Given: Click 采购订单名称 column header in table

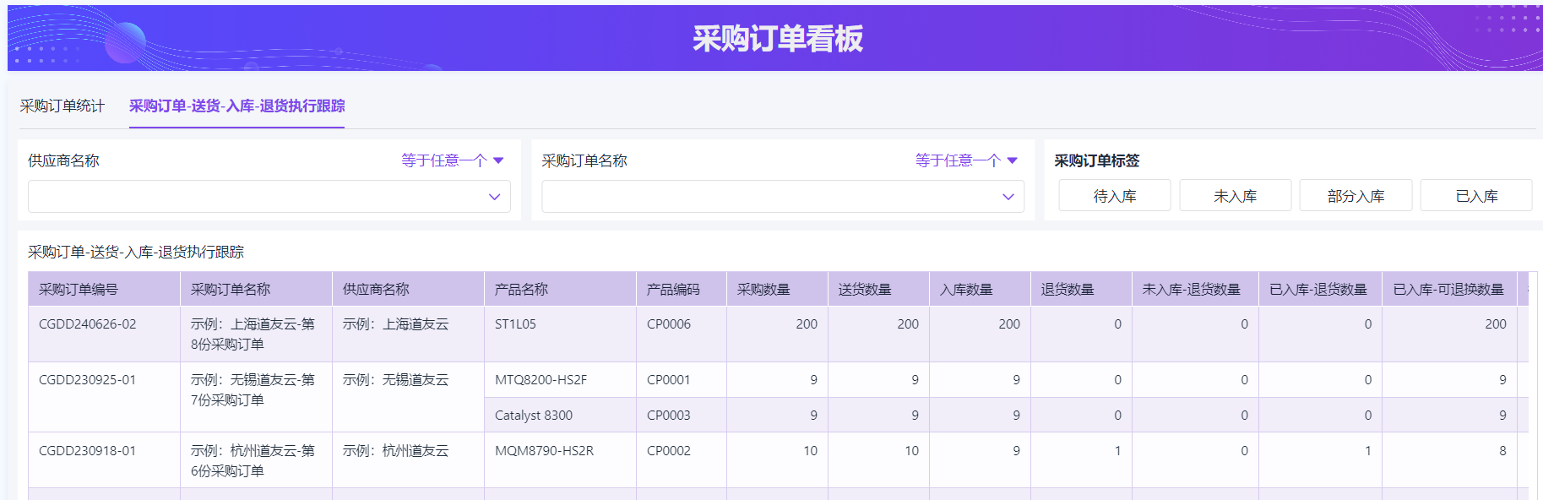Looking at the screenshot, I should (256, 289).
